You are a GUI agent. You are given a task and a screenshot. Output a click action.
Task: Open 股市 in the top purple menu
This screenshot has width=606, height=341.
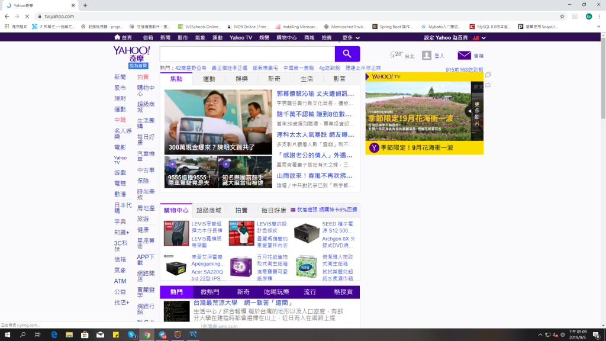point(183,37)
